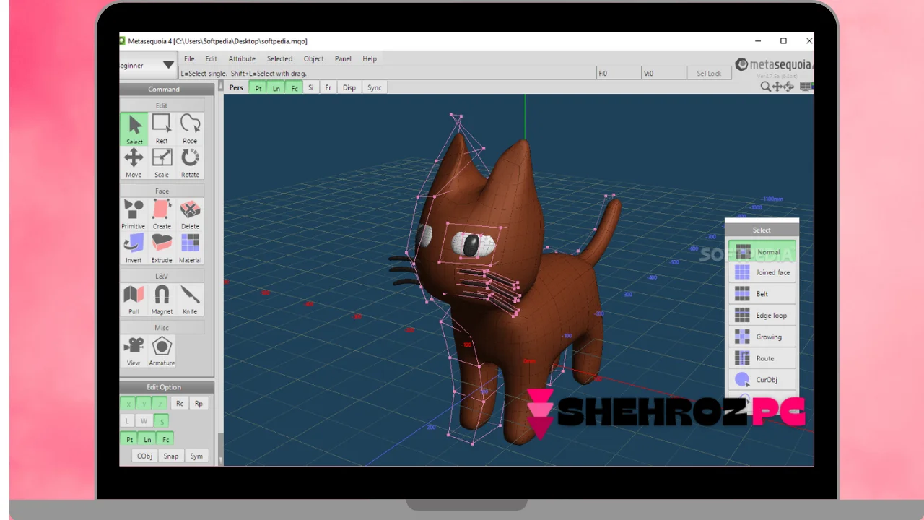Screen dimensions: 924x520
Task: Click the Sym button
Action: click(x=196, y=456)
